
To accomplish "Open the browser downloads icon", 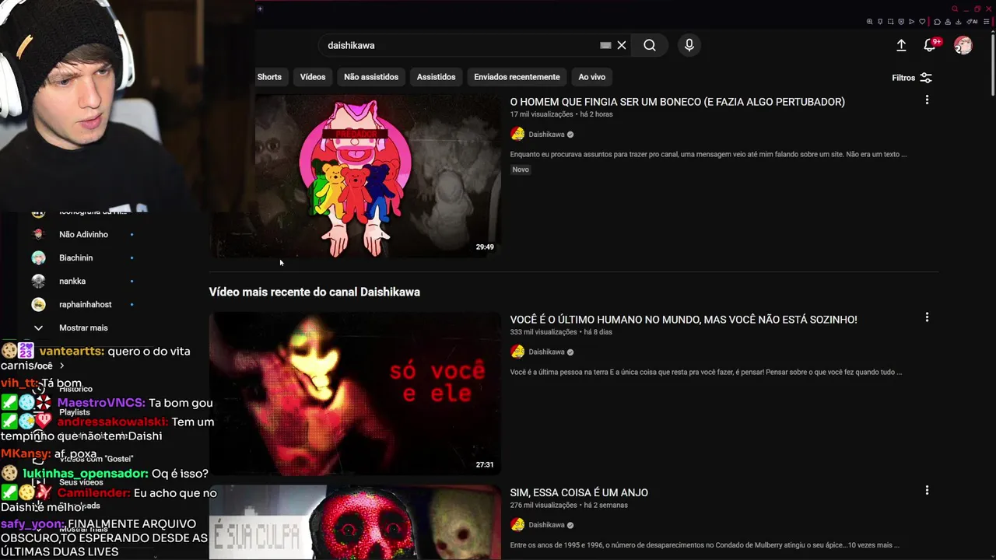I will coord(958,22).
